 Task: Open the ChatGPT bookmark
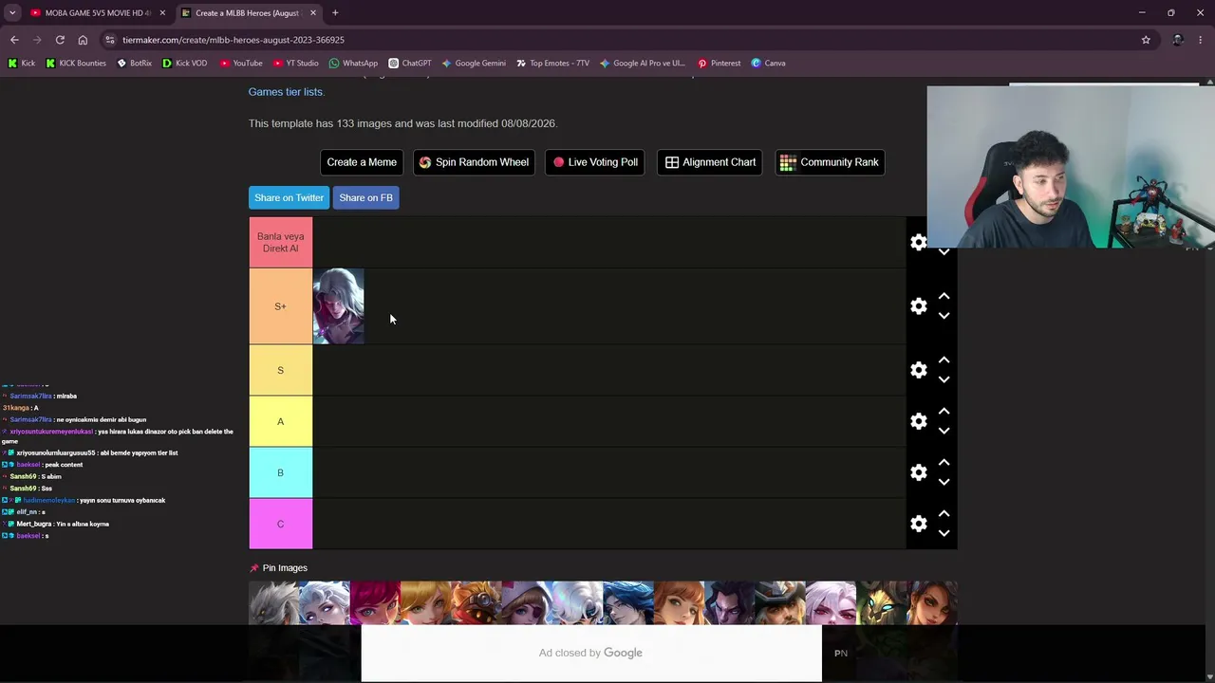(x=409, y=64)
